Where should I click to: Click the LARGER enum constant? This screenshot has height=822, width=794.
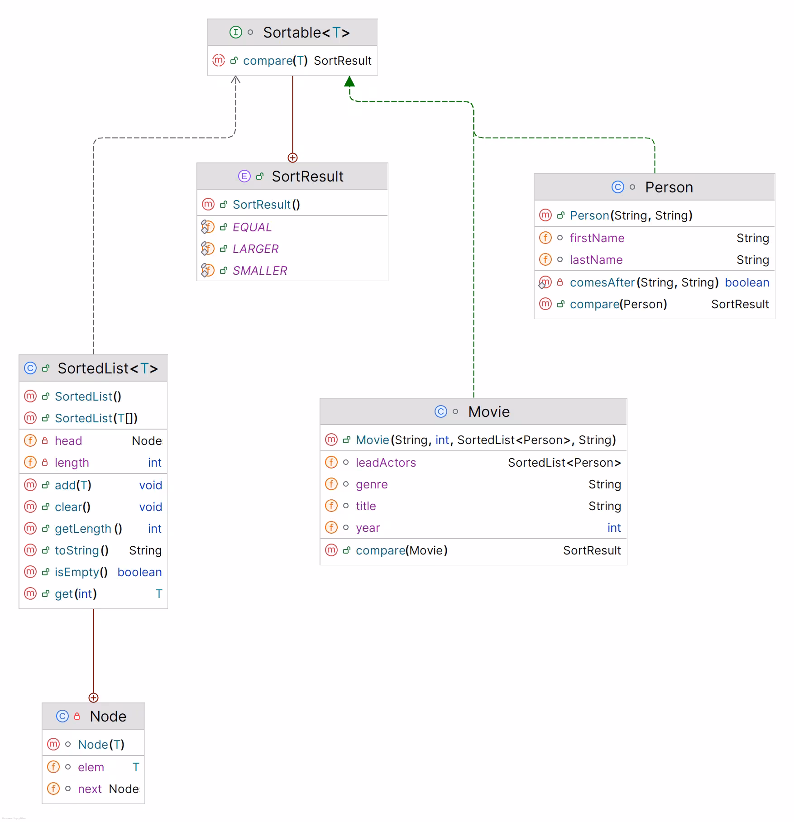(x=256, y=249)
